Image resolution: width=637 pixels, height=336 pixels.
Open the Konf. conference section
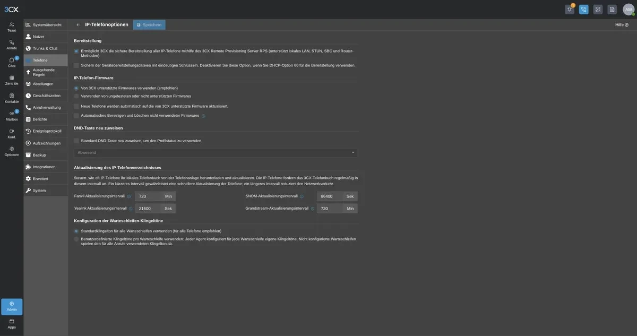click(x=12, y=134)
